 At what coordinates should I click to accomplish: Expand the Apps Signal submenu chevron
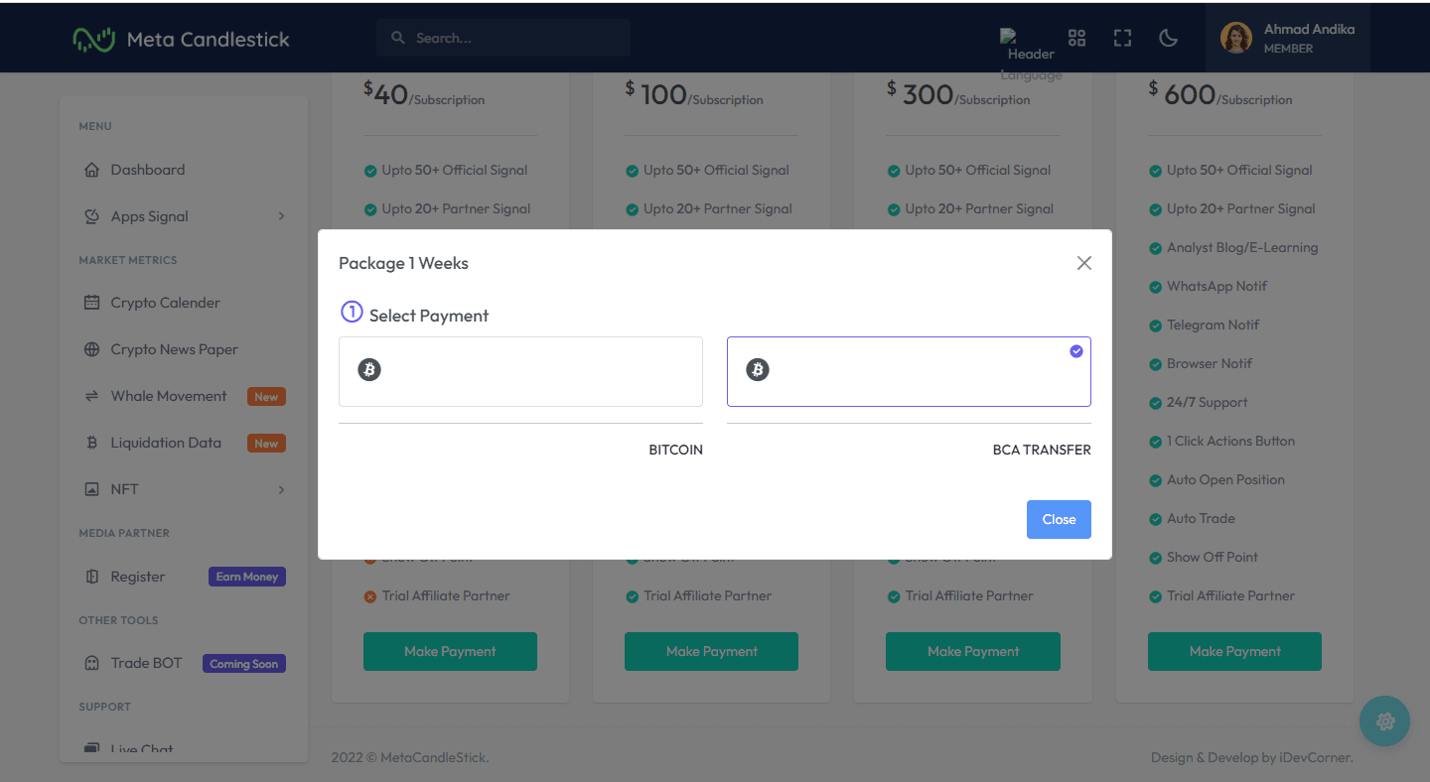[281, 216]
